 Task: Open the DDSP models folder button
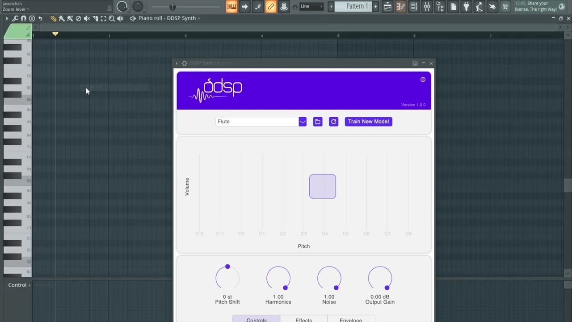[318, 122]
